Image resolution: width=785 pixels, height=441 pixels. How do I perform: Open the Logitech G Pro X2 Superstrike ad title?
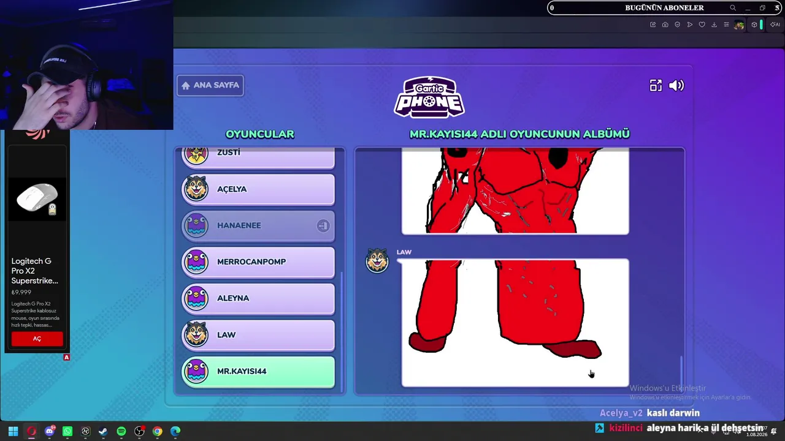35,271
